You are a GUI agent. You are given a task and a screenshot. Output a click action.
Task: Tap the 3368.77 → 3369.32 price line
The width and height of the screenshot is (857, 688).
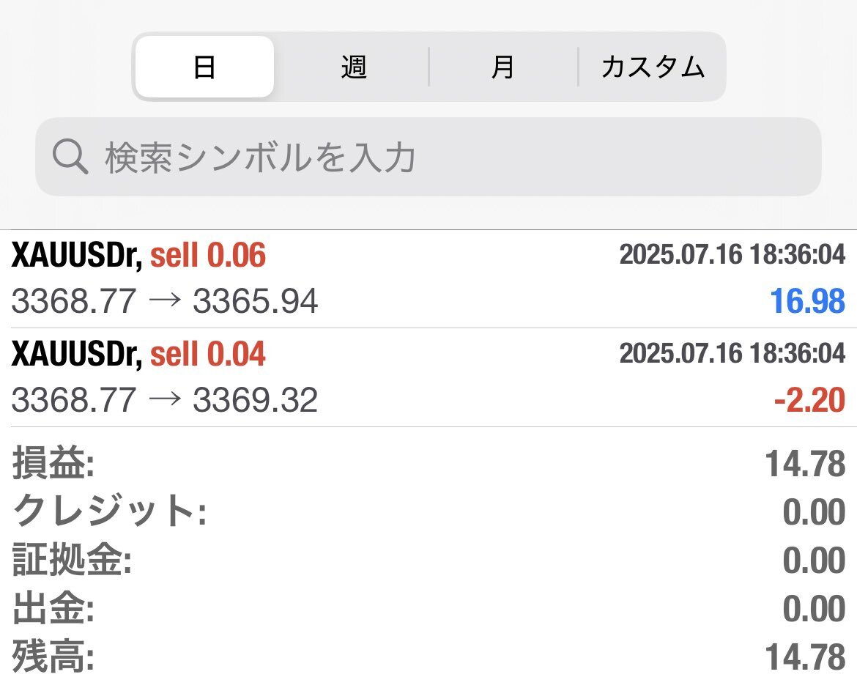165,400
